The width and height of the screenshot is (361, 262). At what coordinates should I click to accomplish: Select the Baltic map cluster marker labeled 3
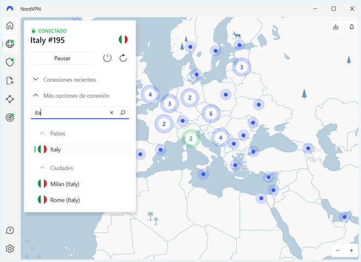tap(241, 67)
